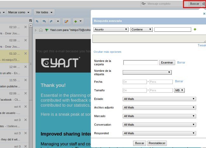206x148 pixels.
Task: Click the Examinar folder button
Action: (167, 63)
